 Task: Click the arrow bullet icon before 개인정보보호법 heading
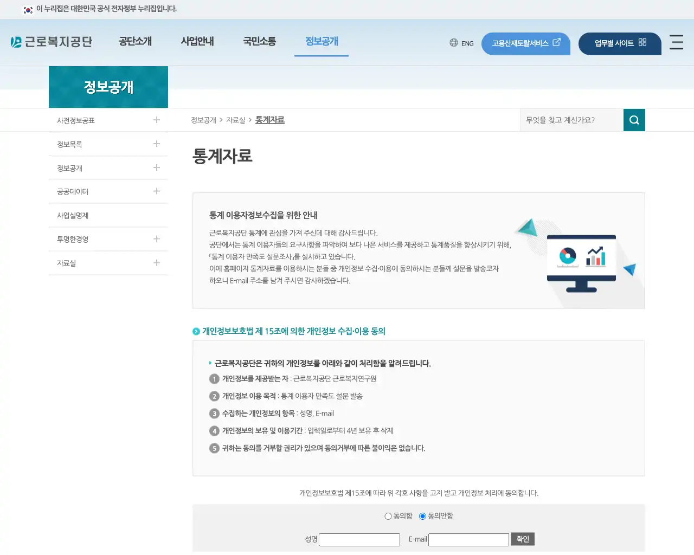point(196,331)
